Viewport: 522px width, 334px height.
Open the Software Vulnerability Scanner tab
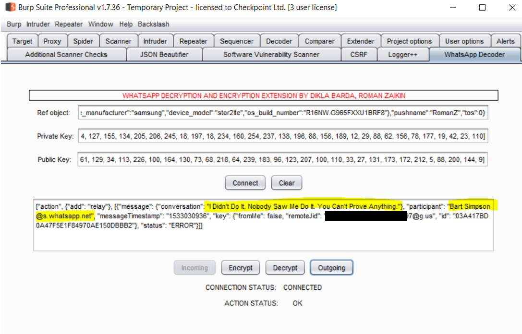pos(271,55)
